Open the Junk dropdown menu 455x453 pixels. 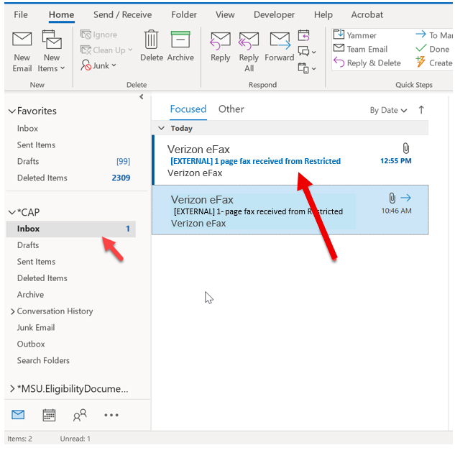coord(98,65)
